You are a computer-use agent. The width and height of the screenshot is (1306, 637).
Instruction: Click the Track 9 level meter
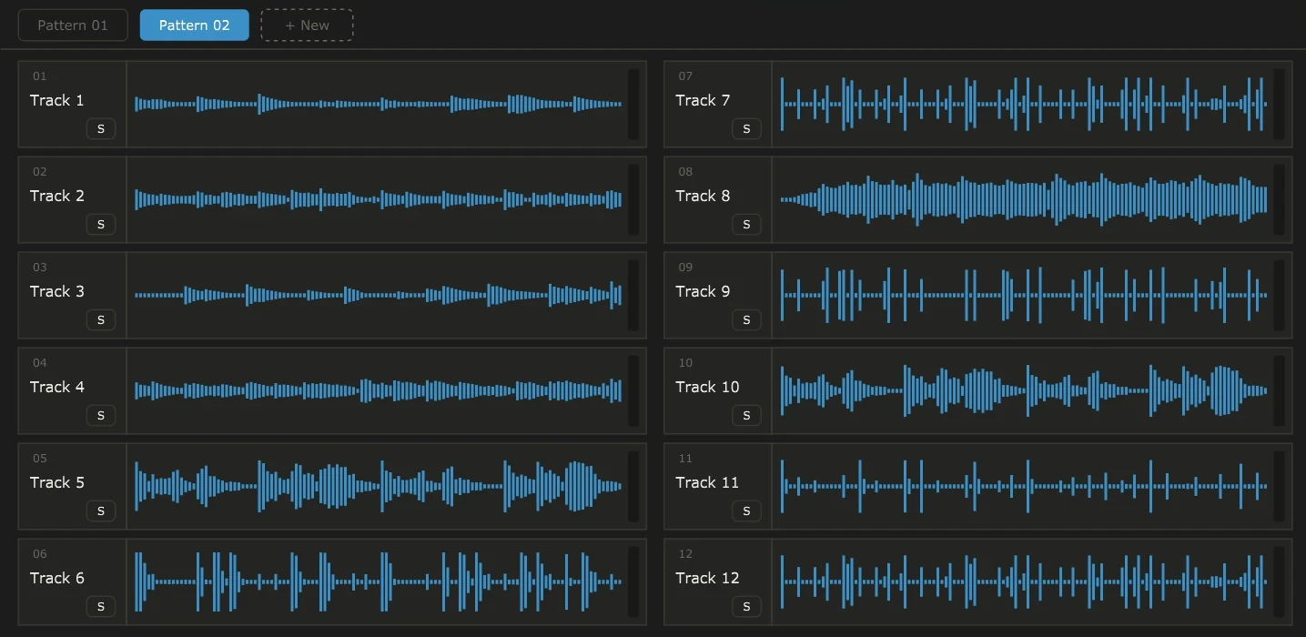(1279, 295)
